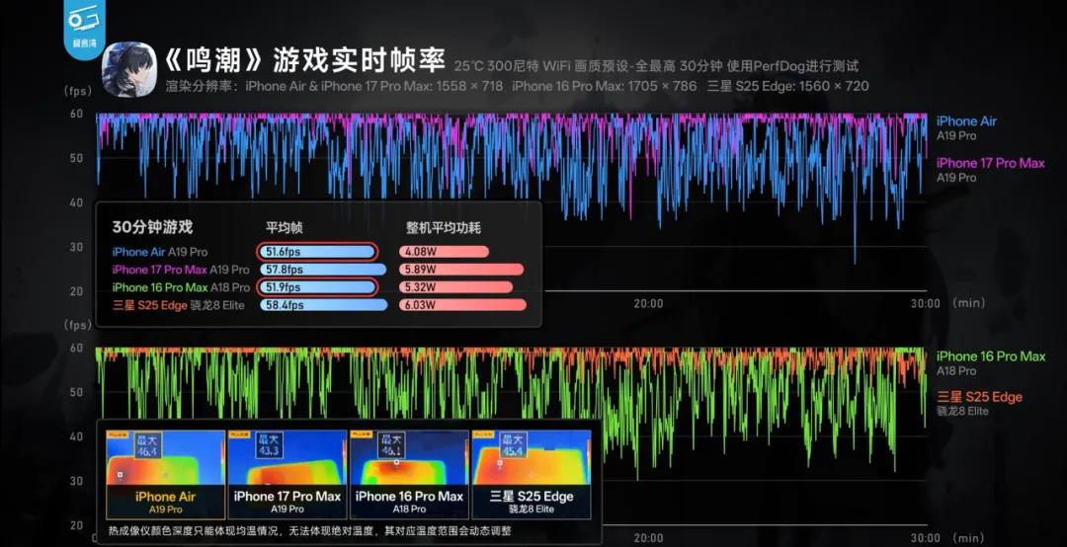Click the 6.03W average power bar
The image size is (1067, 547).
point(462,305)
